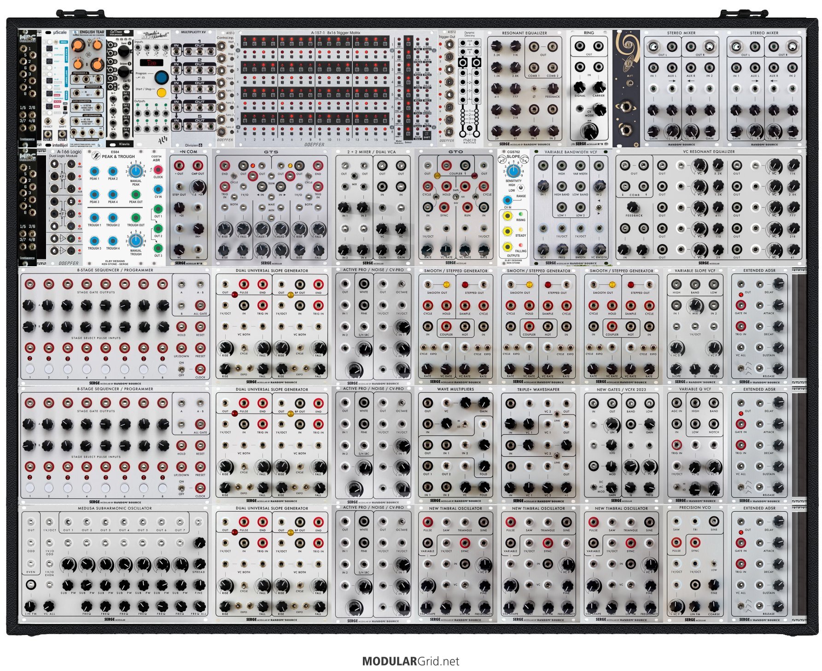Select the blue Sensitivity knob on Slope module

click(x=513, y=171)
